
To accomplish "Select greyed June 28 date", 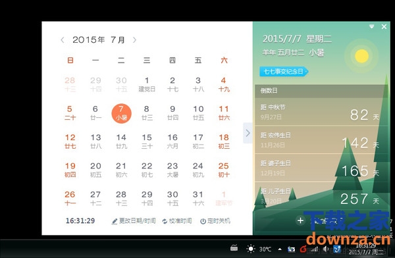I will point(70,84).
